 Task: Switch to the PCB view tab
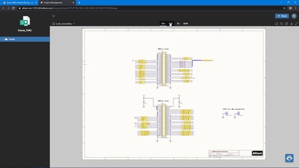pyautogui.click(x=171, y=24)
